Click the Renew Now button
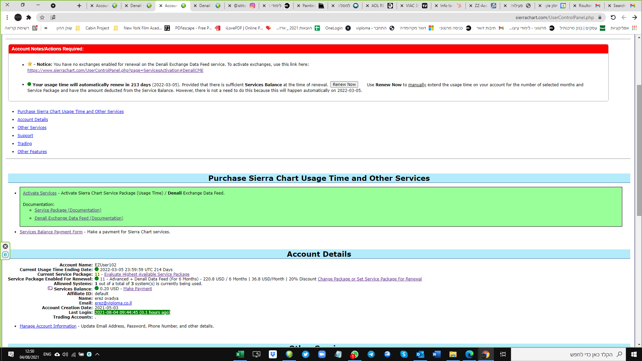The width and height of the screenshot is (642, 361). (x=344, y=85)
